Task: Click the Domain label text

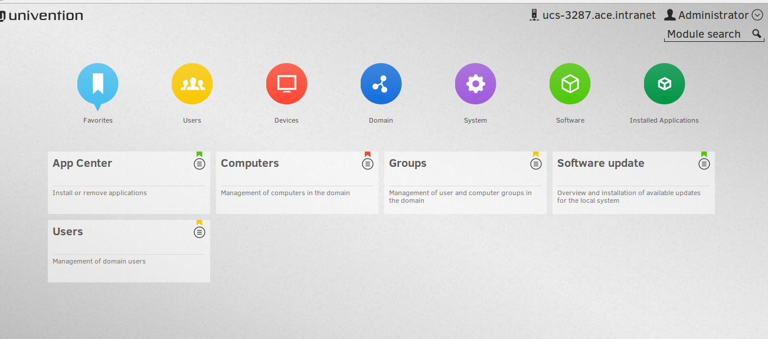Action: (x=381, y=120)
